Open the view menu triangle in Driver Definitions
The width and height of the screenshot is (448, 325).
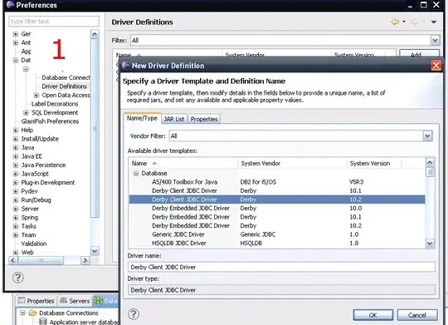[434, 22]
